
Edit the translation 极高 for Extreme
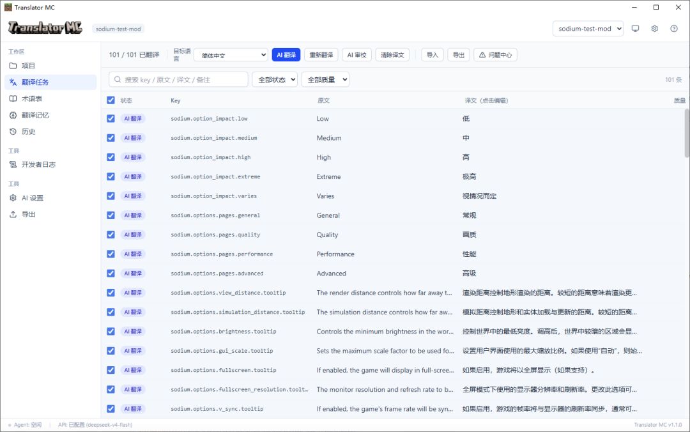(x=469, y=176)
